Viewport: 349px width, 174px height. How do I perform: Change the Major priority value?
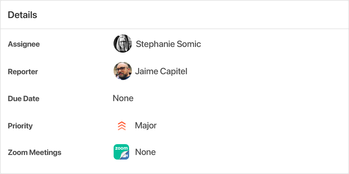pos(137,126)
